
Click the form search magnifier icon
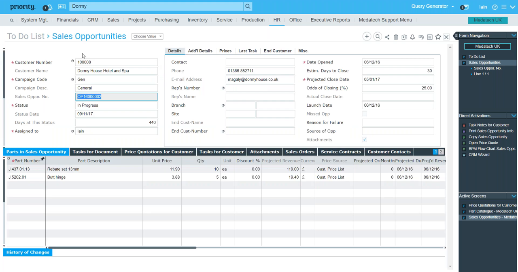tap(378, 36)
